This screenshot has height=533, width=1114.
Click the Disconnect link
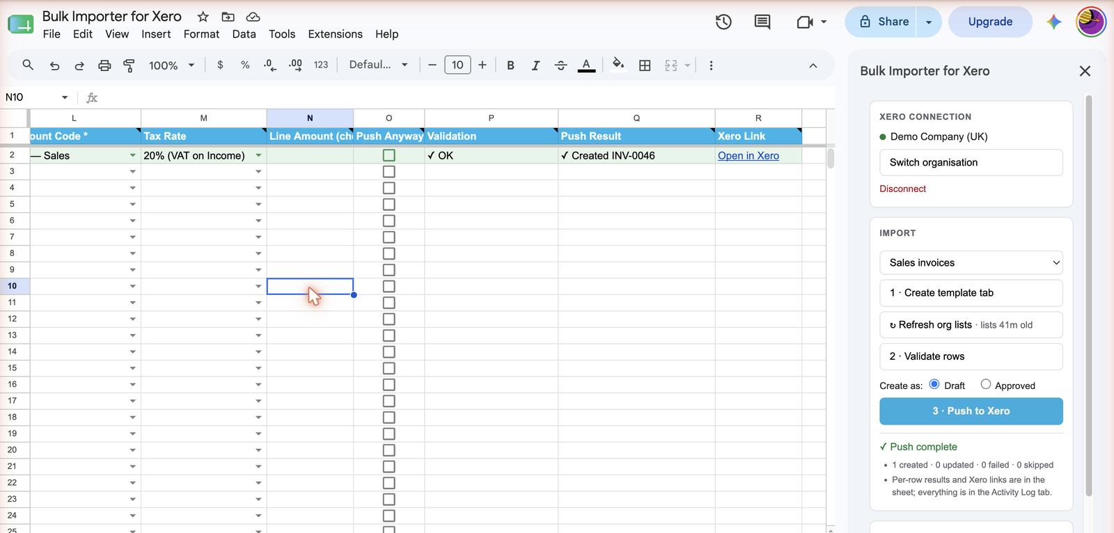[x=902, y=189]
